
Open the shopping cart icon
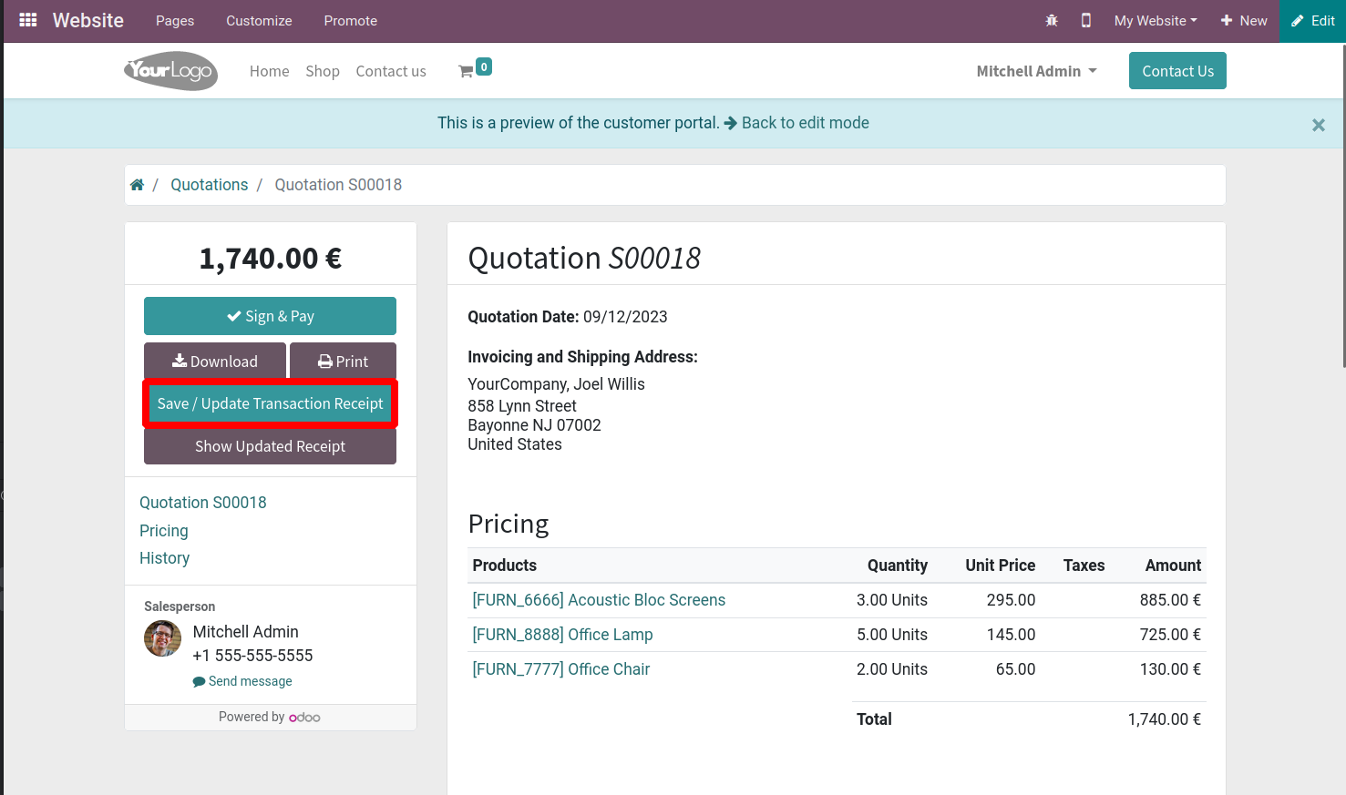tap(467, 71)
